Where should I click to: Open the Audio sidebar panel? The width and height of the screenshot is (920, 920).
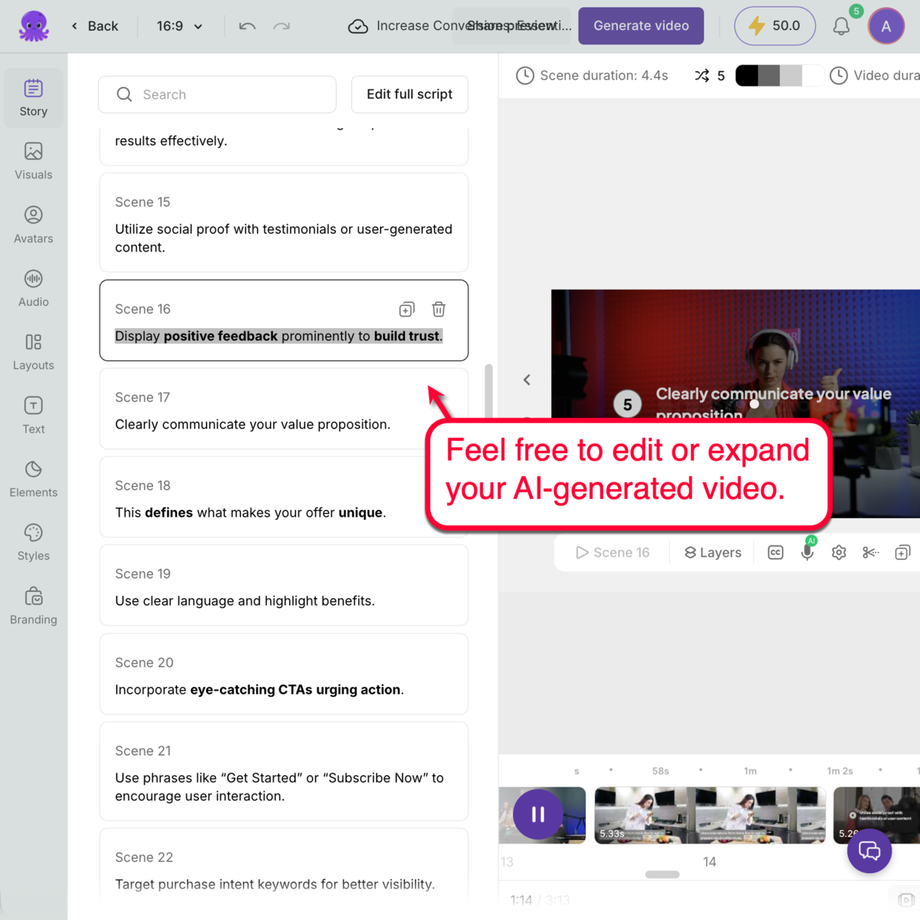(x=34, y=289)
